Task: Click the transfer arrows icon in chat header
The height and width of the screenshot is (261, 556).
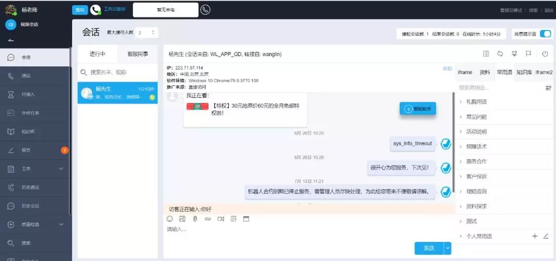Action: click(x=500, y=54)
